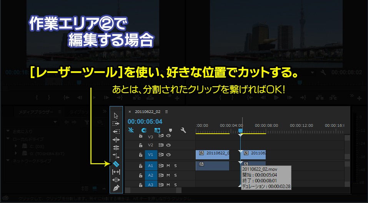368x203 pixels.
Task: Toggle A1 track targeting button
Action: [x=151, y=166]
